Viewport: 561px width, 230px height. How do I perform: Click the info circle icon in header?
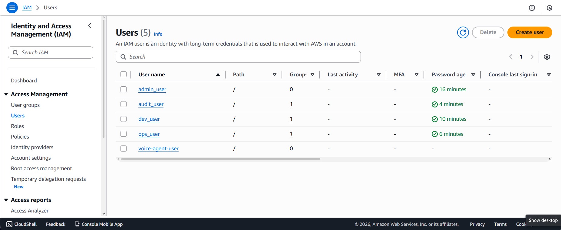pos(532,8)
